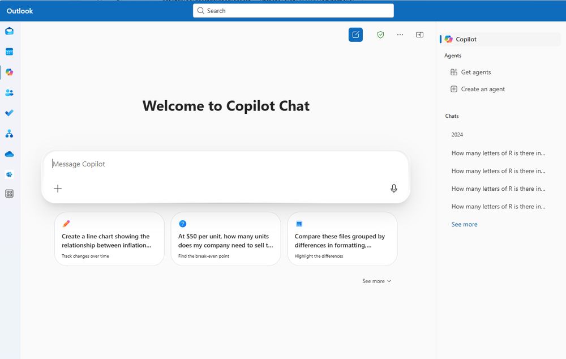The image size is (566, 359).
Task: Open the More apps grid icon
Action: [10, 194]
